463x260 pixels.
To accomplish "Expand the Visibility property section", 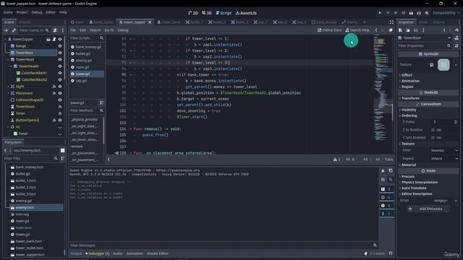I will [x=408, y=110].
